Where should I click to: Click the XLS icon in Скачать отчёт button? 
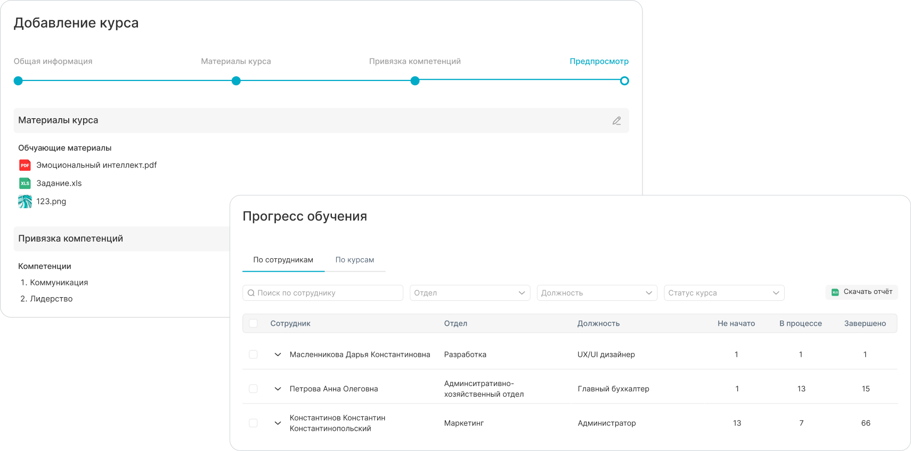pyautogui.click(x=835, y=292)
